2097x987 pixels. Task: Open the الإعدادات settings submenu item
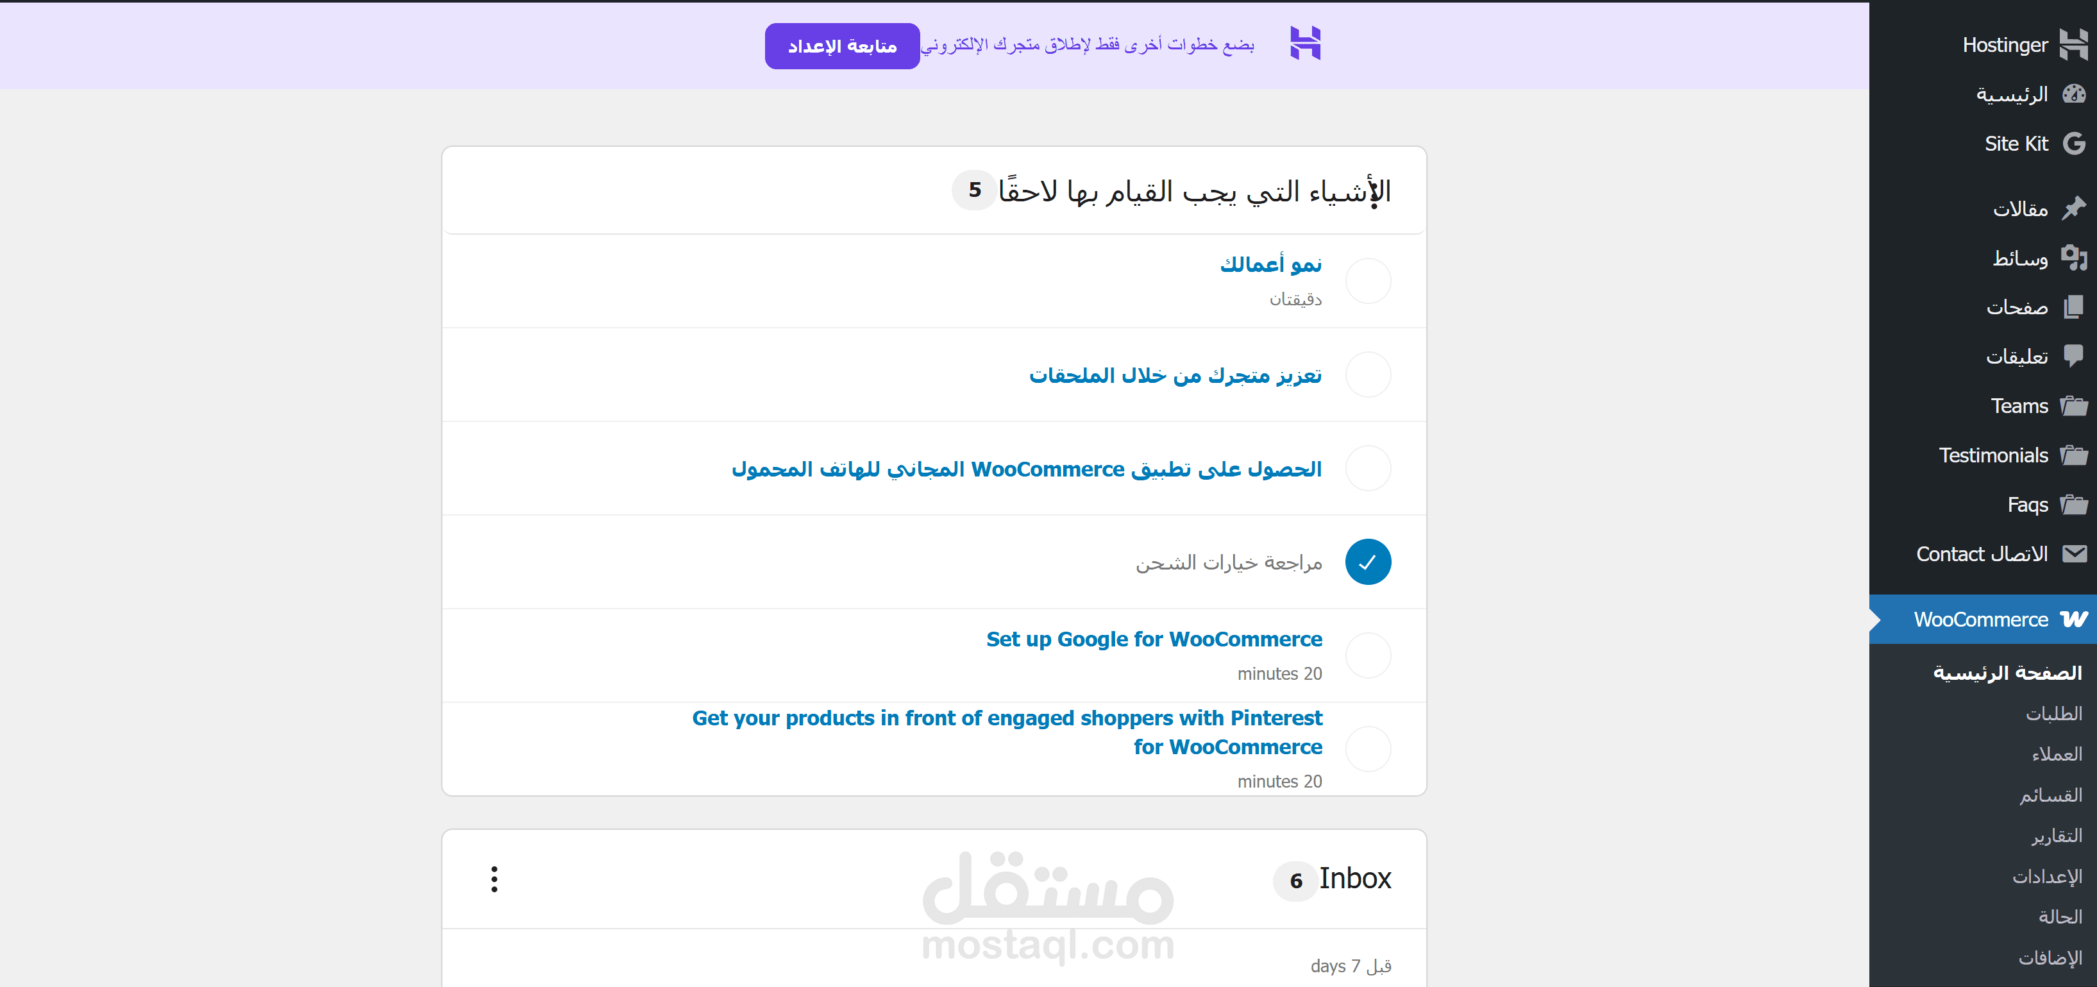pos(2046,876)
